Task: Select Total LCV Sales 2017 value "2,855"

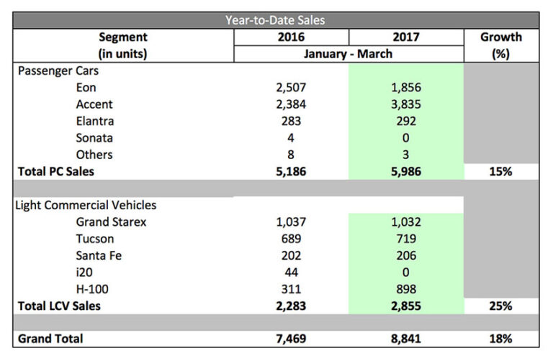Action: coord(406,306)
